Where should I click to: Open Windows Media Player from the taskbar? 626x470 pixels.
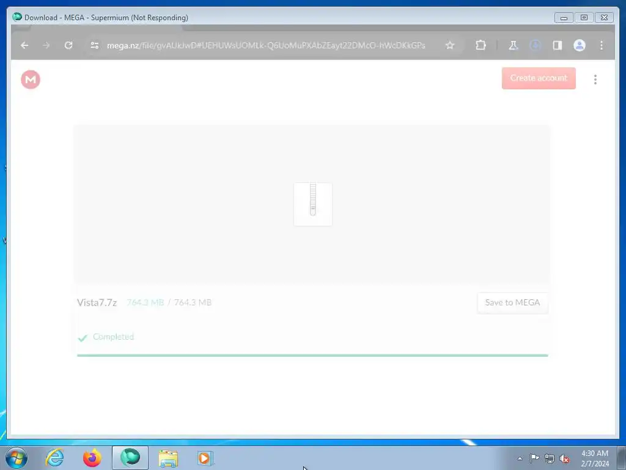tap(205, 458)
